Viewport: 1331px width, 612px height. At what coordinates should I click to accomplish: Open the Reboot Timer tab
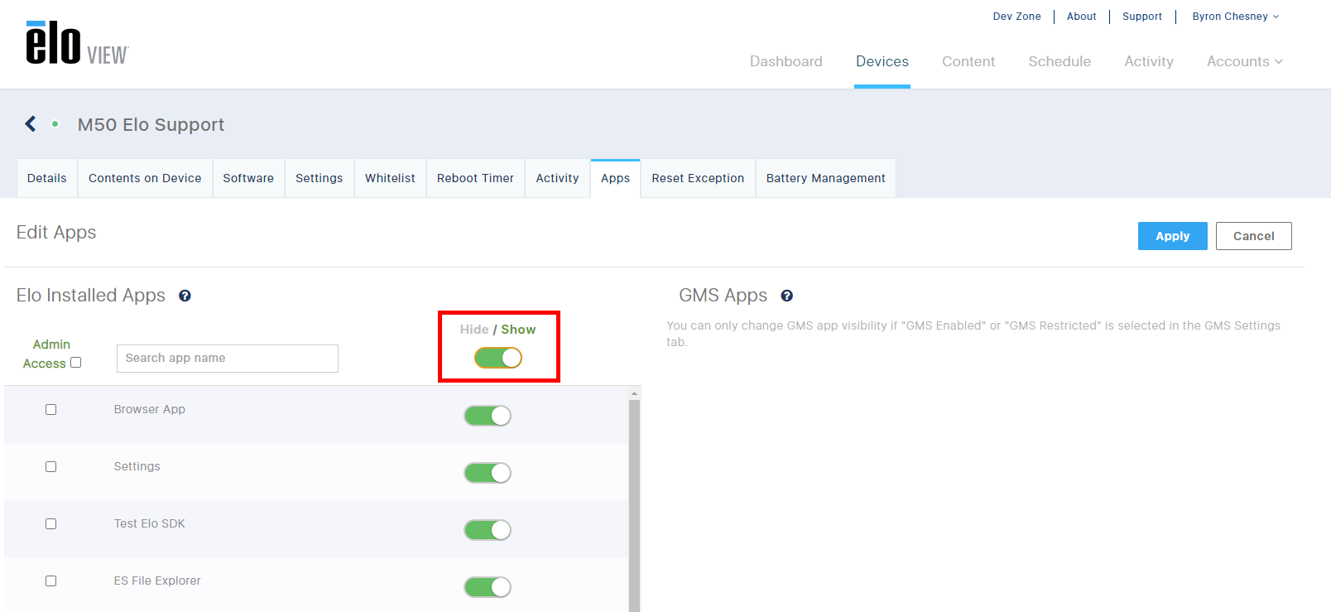[x=476, y=178]
